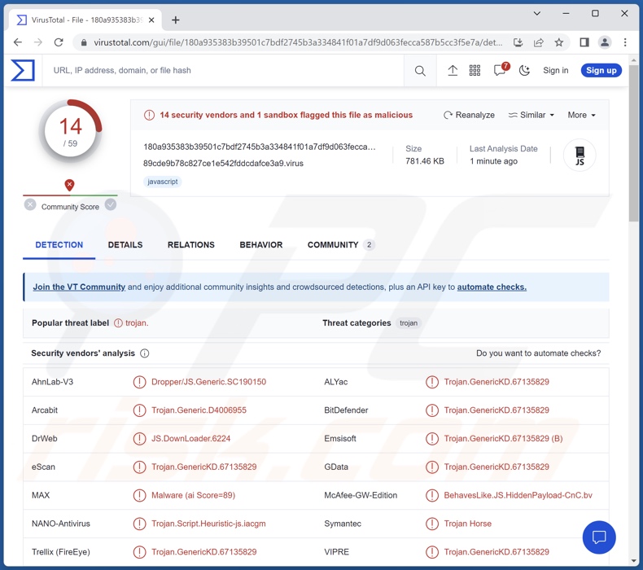Click the alert icon on Symantec row
Viewport: 643px width, 570px height.
[x=432, y=524]
